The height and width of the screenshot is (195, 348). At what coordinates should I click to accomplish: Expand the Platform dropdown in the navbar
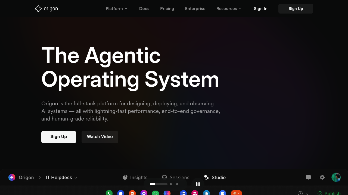click(116, 8)
